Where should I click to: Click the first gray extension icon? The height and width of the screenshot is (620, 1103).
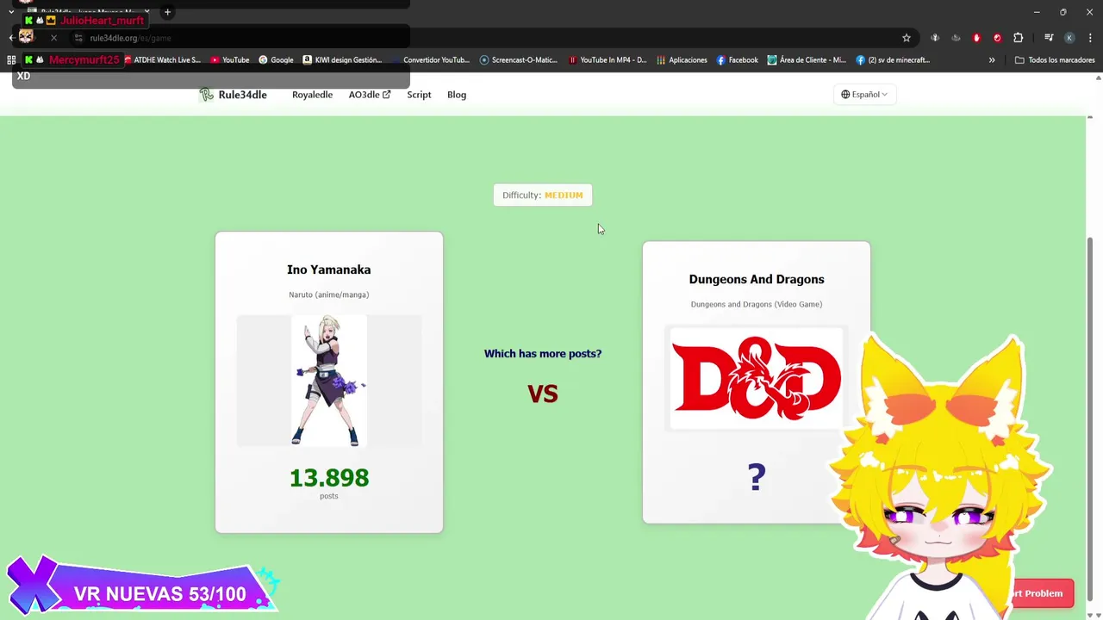pyautogui.click(x=935, y=38)
